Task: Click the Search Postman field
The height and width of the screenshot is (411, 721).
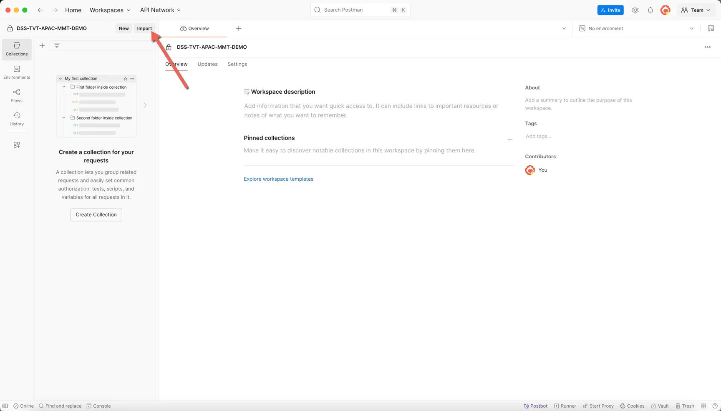Action: tap(360, 10)
